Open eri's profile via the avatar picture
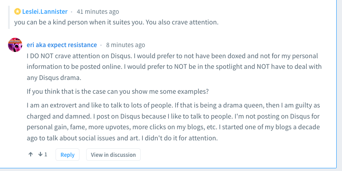 click(15, 45)
